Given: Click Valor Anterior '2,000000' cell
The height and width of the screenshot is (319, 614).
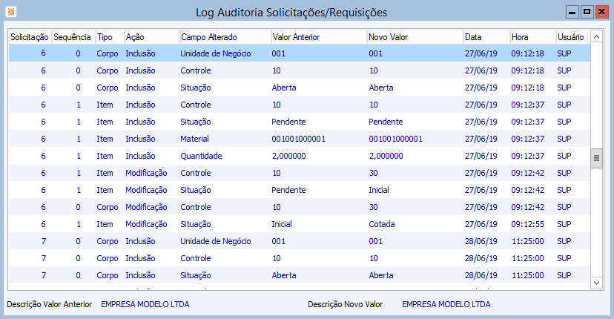Looking at the screenshot, I should coord(289,156).
